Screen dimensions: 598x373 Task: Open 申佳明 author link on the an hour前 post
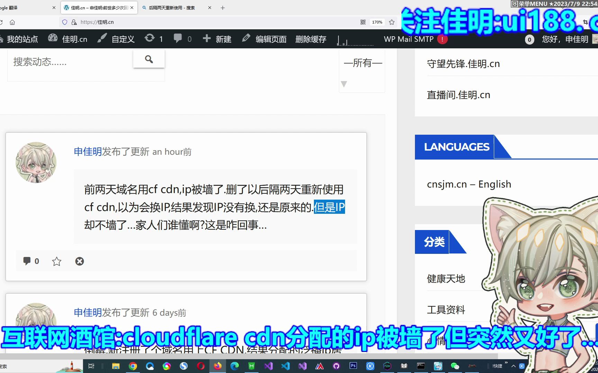click(x=88, y=152)
